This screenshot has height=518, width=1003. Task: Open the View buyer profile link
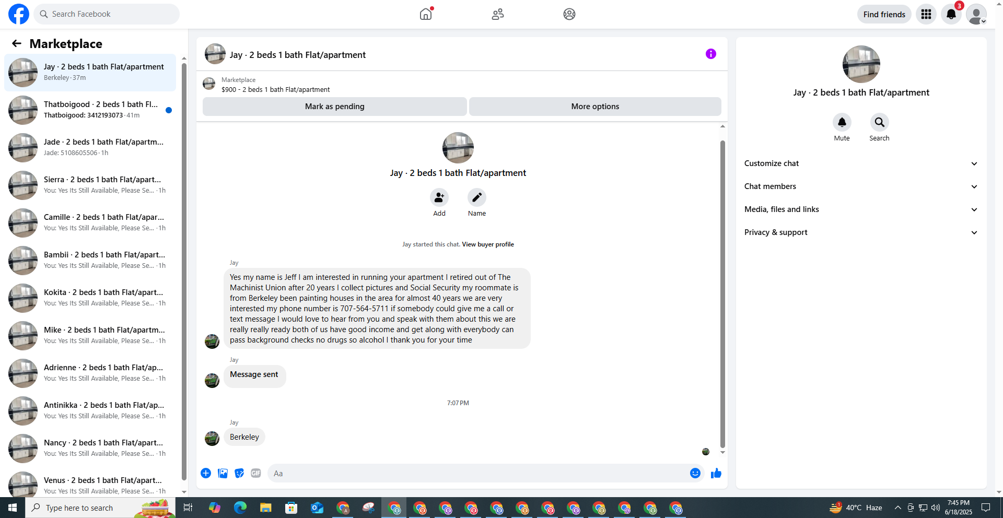pyautogui.click(x=488, y=244)
